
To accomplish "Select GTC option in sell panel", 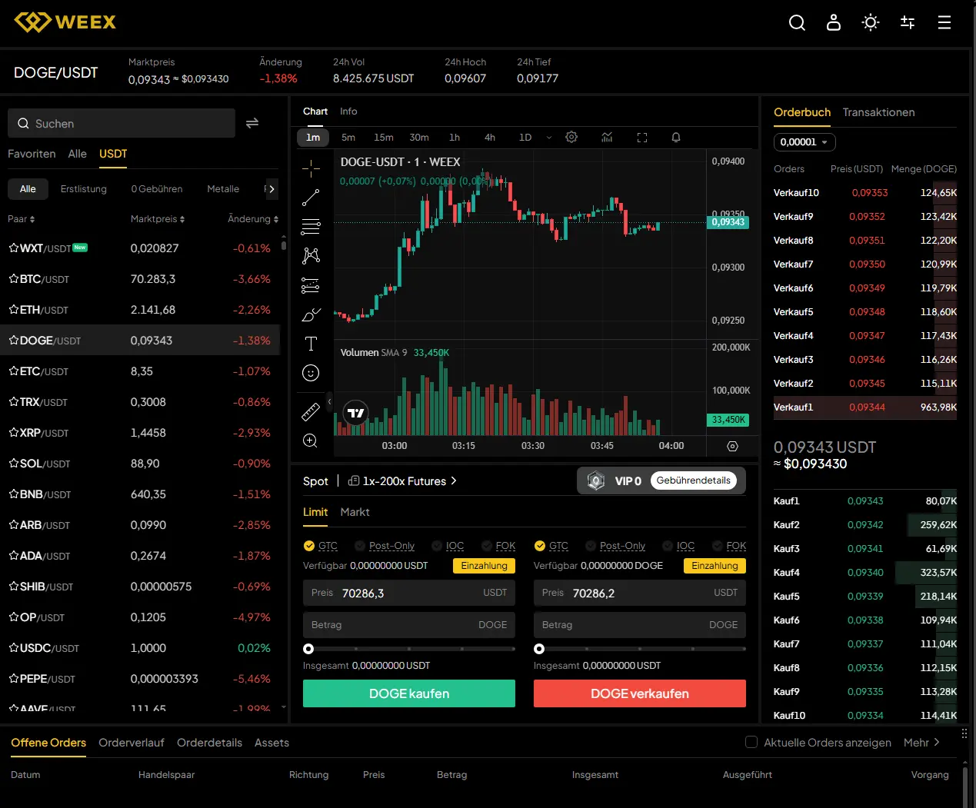I will pyautogui.click(x=551, y=546).
